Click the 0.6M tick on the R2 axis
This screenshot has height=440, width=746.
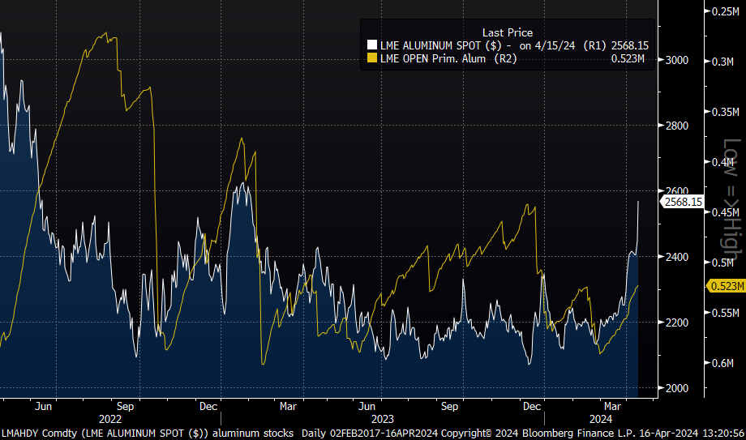[722, 363]
